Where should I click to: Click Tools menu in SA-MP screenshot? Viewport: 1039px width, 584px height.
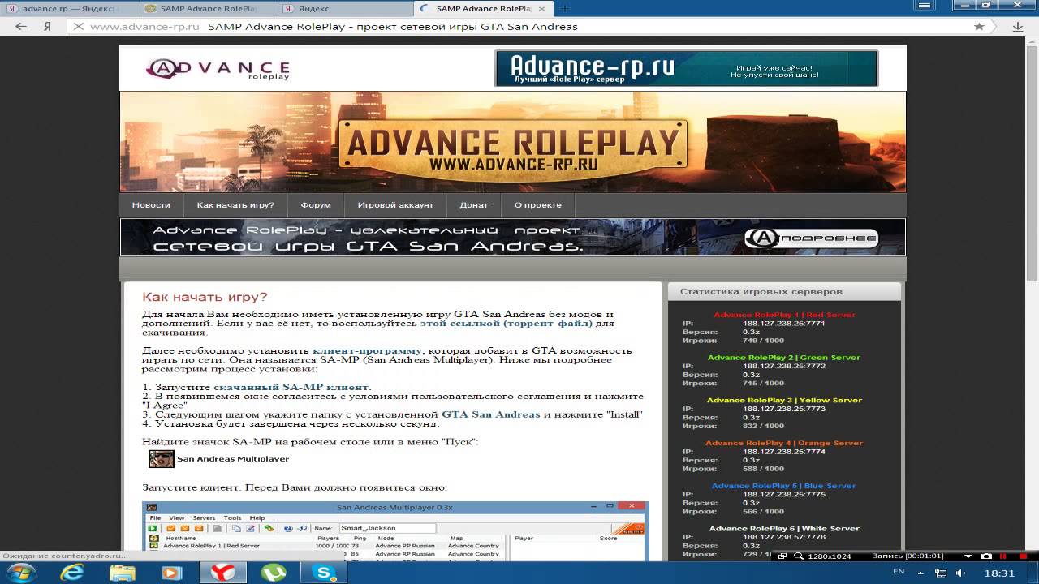232,517
